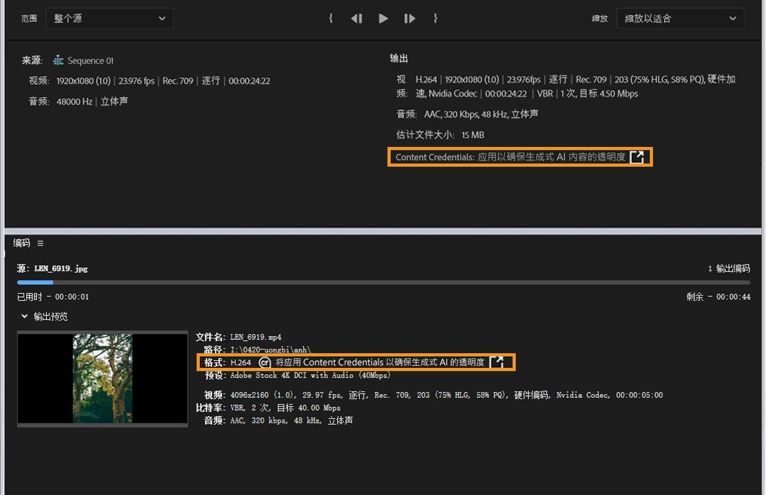
Task: Step back one frame with the previous frame icon
Action: point(357,19)
